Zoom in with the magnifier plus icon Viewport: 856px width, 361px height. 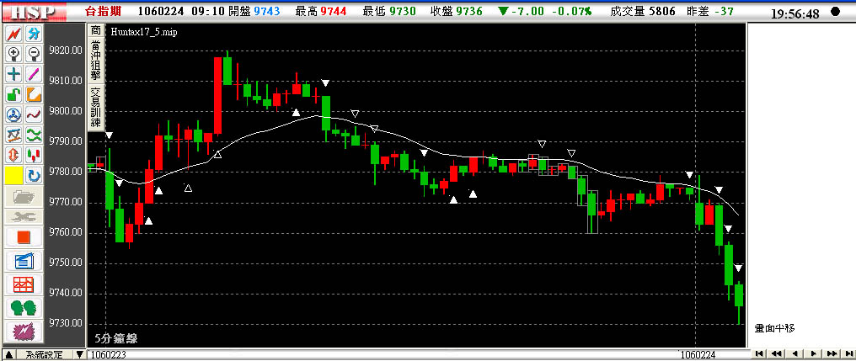14,54
